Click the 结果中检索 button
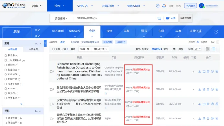224x126 pixels. point(186,18)
